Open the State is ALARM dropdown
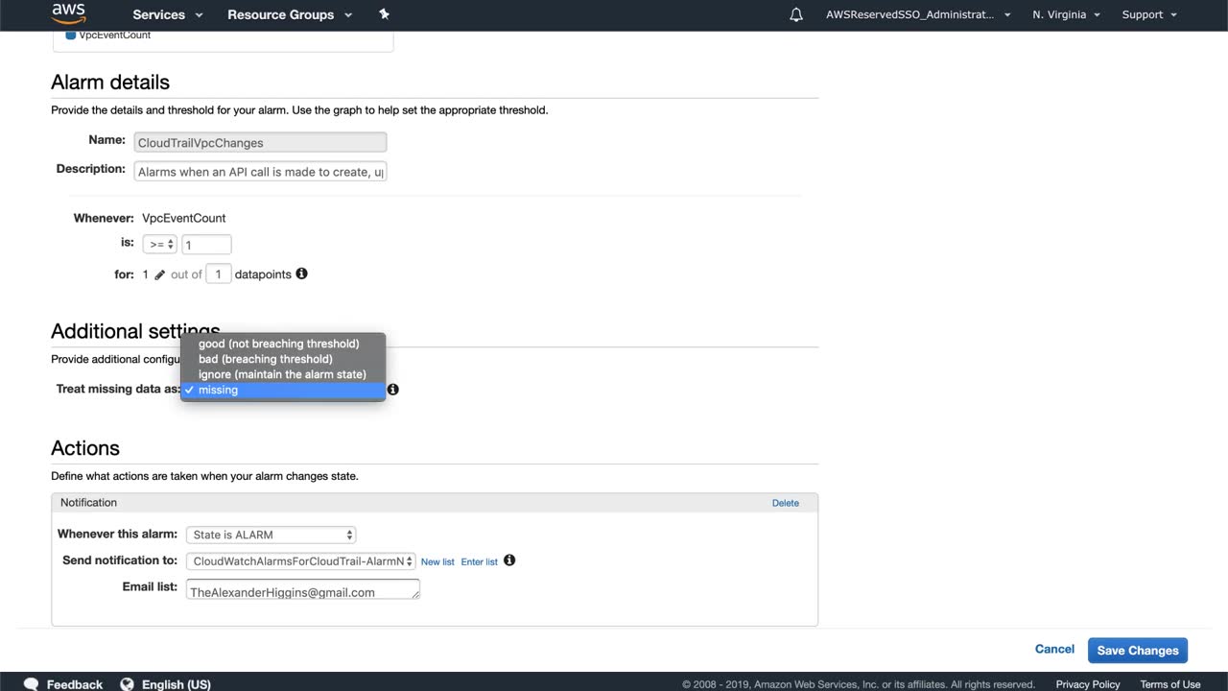 click(x=272, y=535)
